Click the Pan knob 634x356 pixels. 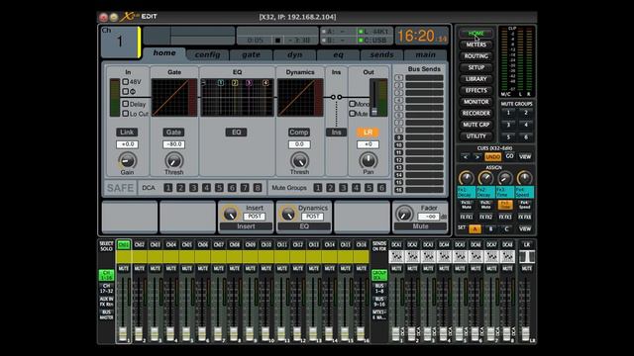coord(368,160)
